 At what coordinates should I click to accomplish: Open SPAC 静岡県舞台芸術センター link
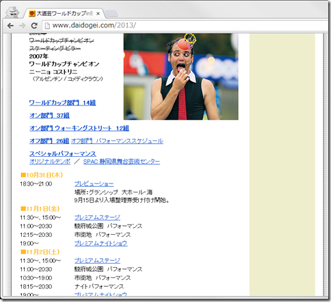pyautogui.click(x=122, y=162)
